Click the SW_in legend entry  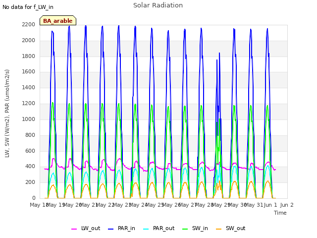[195, 229]
